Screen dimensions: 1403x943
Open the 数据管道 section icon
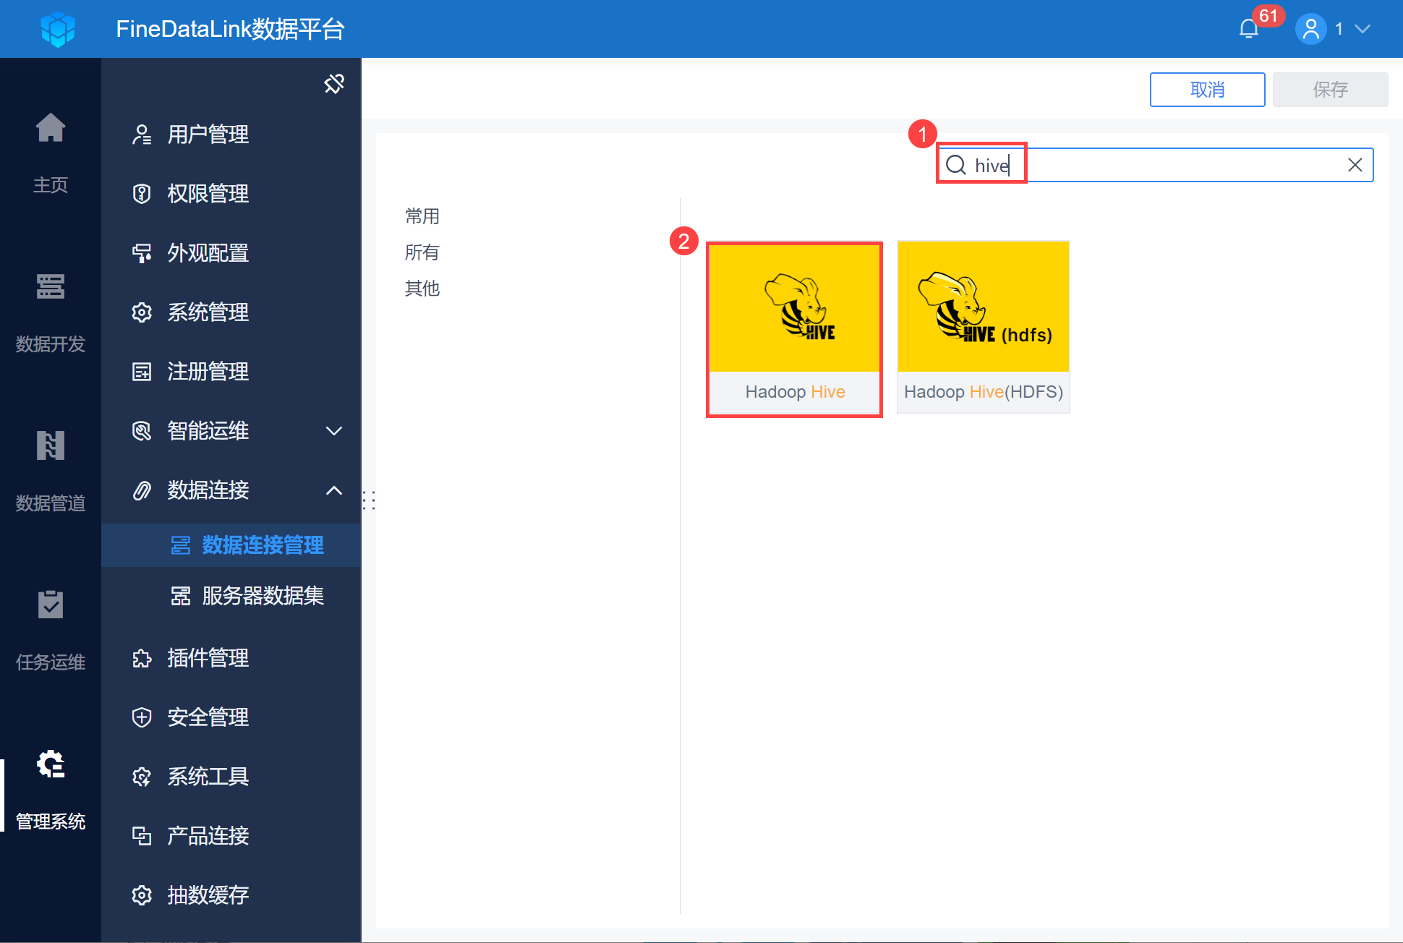tap(51, 446)
